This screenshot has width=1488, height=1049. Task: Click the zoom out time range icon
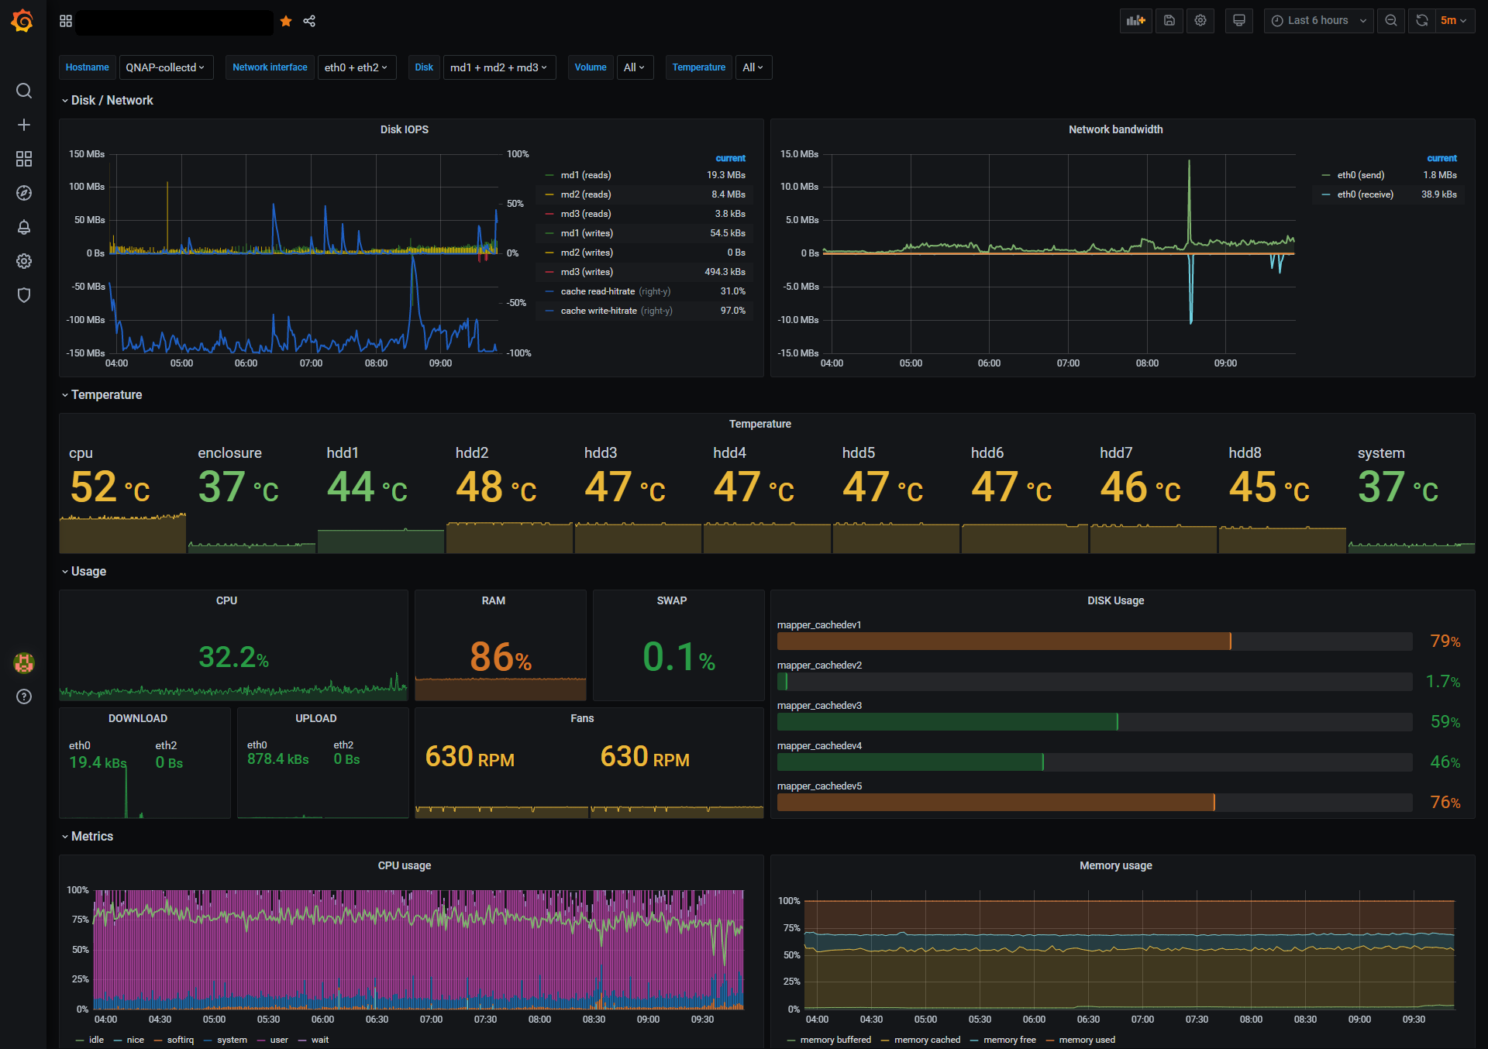(x=1391, y=21)
